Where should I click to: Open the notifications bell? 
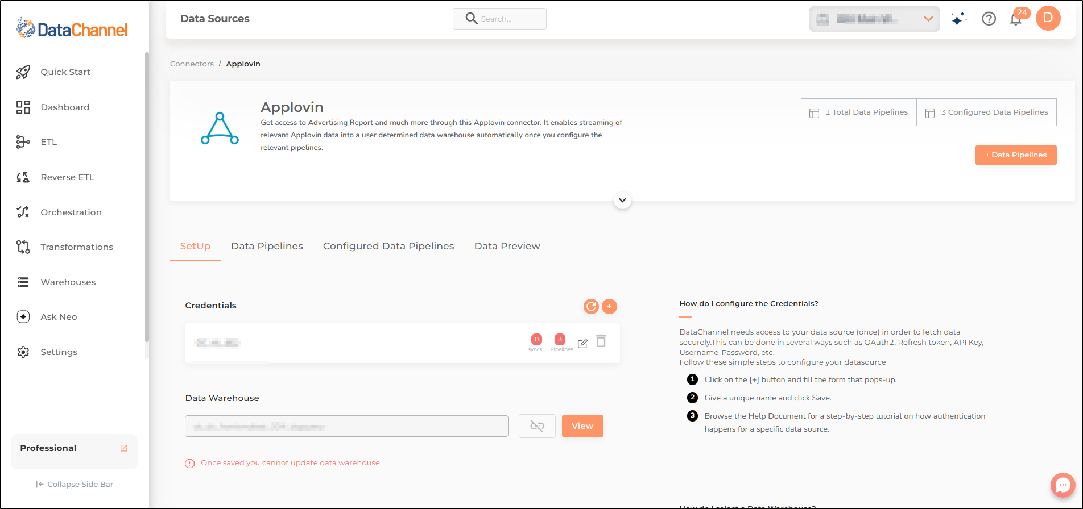coord(1016,19)
